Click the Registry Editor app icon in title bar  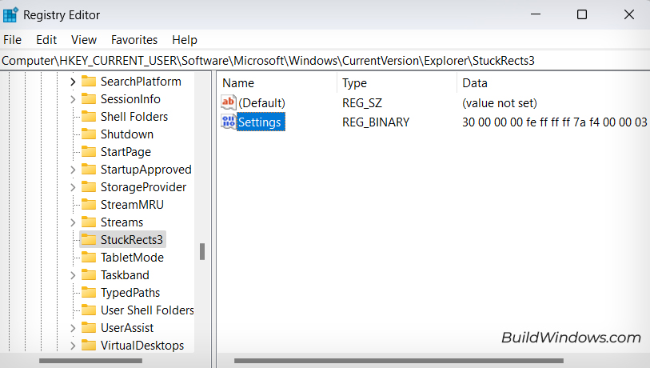point(10,14)
